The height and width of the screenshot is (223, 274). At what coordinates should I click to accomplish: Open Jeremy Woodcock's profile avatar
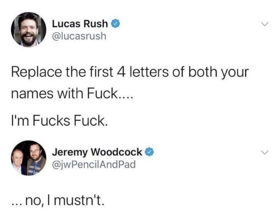pyautogui.click(x=28, y=158)
